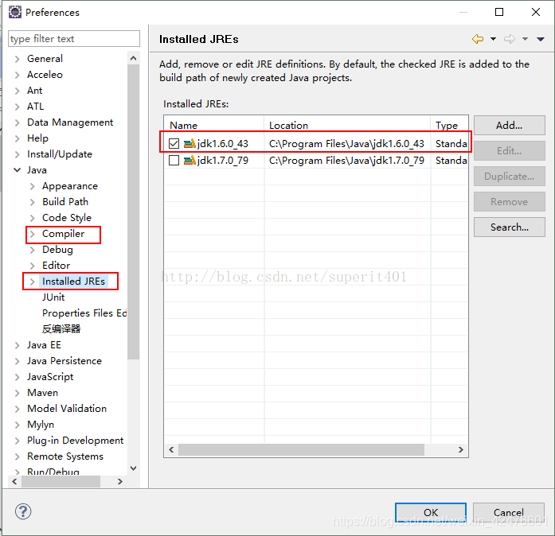Select Code Style preference page

pos(67,218)
